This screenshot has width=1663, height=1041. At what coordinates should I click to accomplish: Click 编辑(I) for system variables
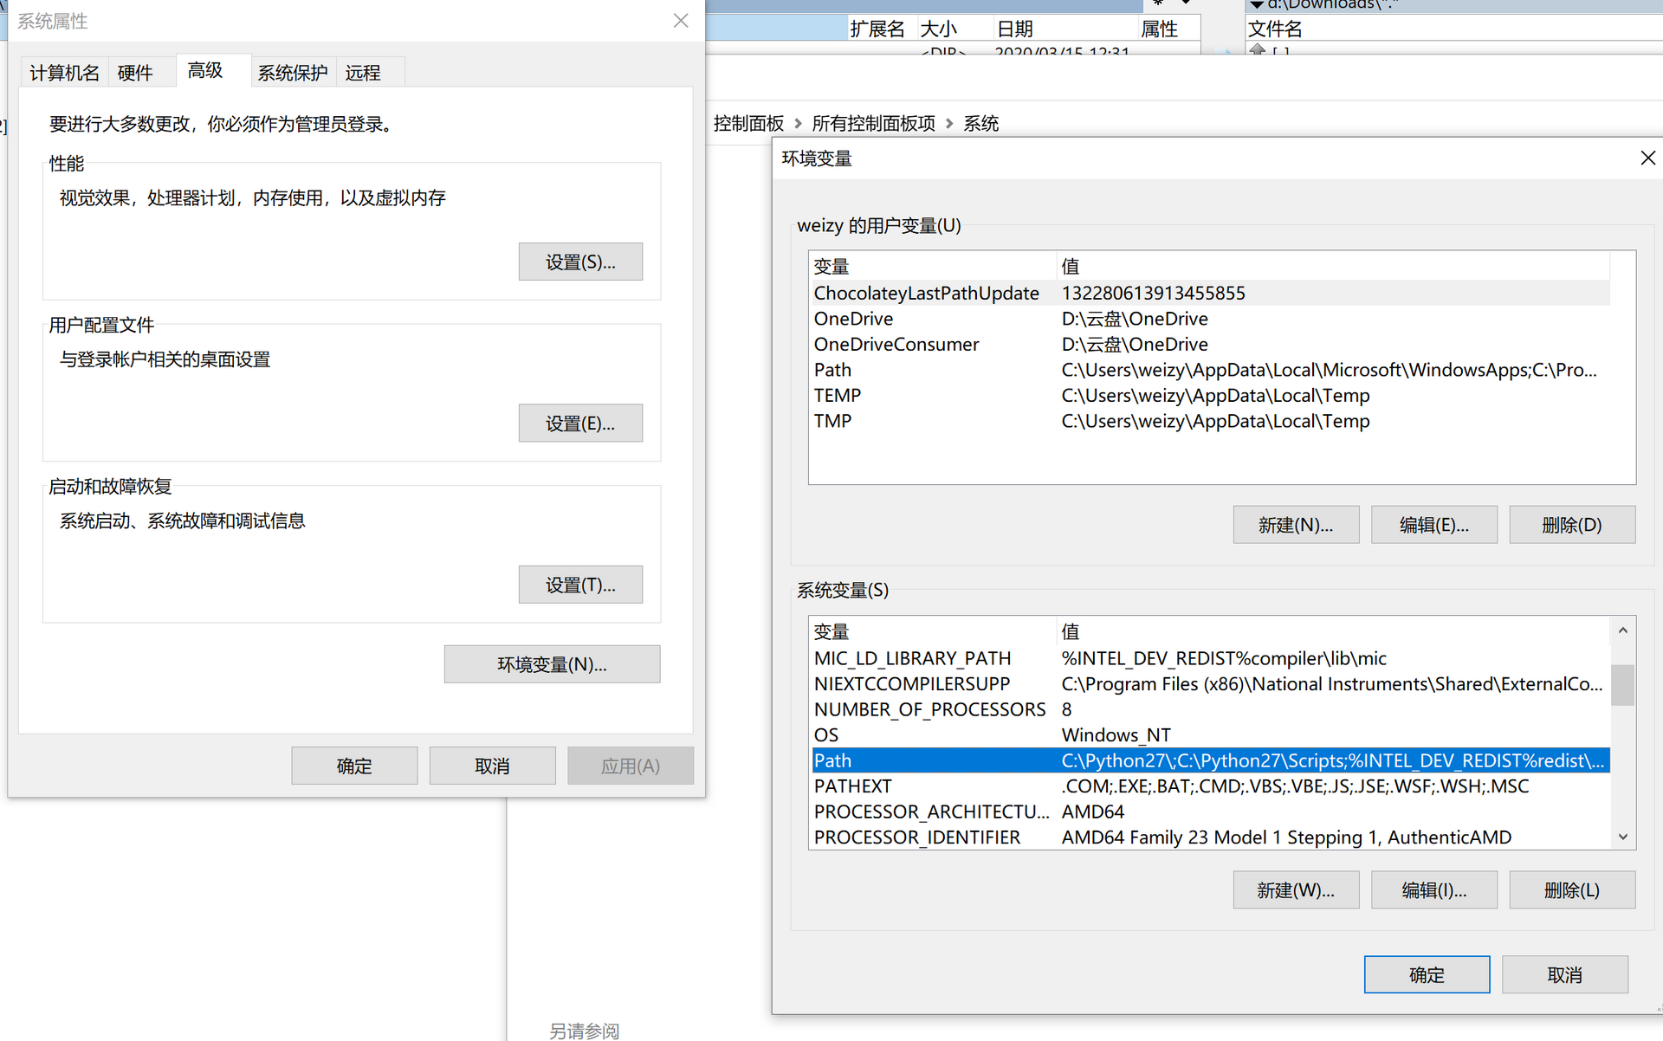click(x=1433, y=890)
